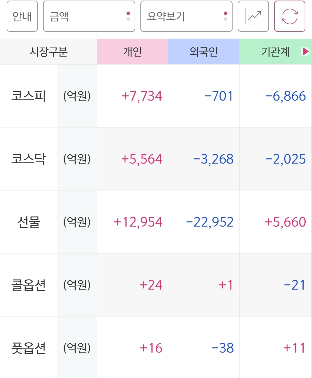Tap the 선물 기관계 value +5,660
Viewport: 312px width, 378px height.
[x=285, y=222]
